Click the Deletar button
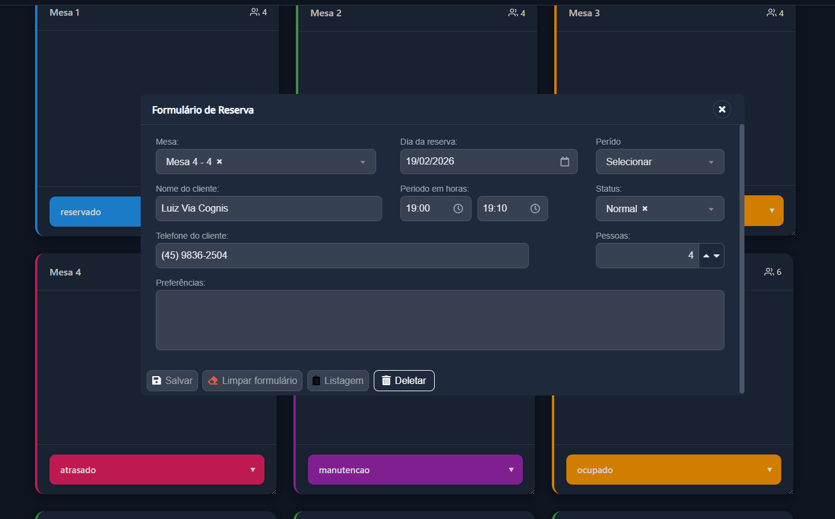The height and width of the screenshot is (519, 835). (x=404, y=380)
